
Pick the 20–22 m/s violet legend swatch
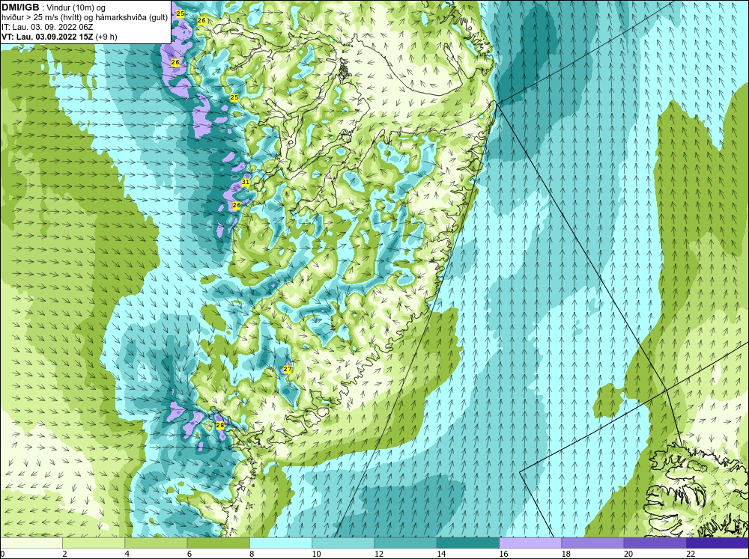(x=655, y=543)
